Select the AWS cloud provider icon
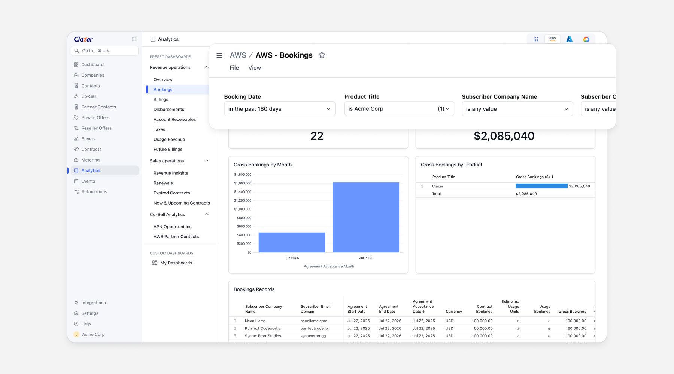This screenshot has height=374, width=674. pyautogui.click(x=553, y=39)
